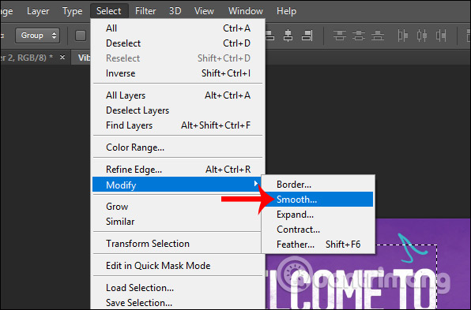Choose Grow from Select menu
Image resolution: width=471 pixels, height=310 pixels.
(x=177, y=207)
